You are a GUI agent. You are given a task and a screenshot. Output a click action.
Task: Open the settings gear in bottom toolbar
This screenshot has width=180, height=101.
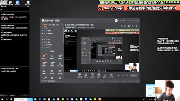pos(127,75)
